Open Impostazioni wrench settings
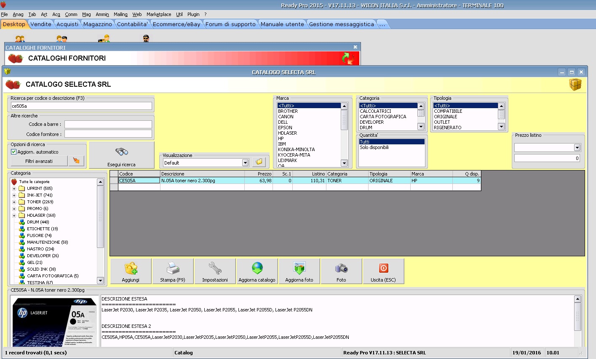 [215, 271]
